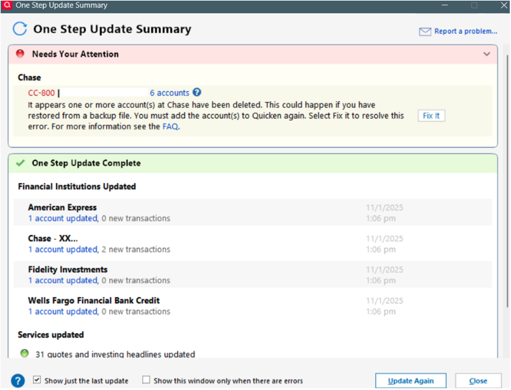Click the green status dot beside 31 quotes
Screen dimensions: 511x390
click(x=24, y=353)
